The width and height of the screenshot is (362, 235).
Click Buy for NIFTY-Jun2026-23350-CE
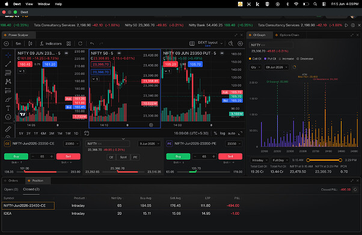(16, 156)
